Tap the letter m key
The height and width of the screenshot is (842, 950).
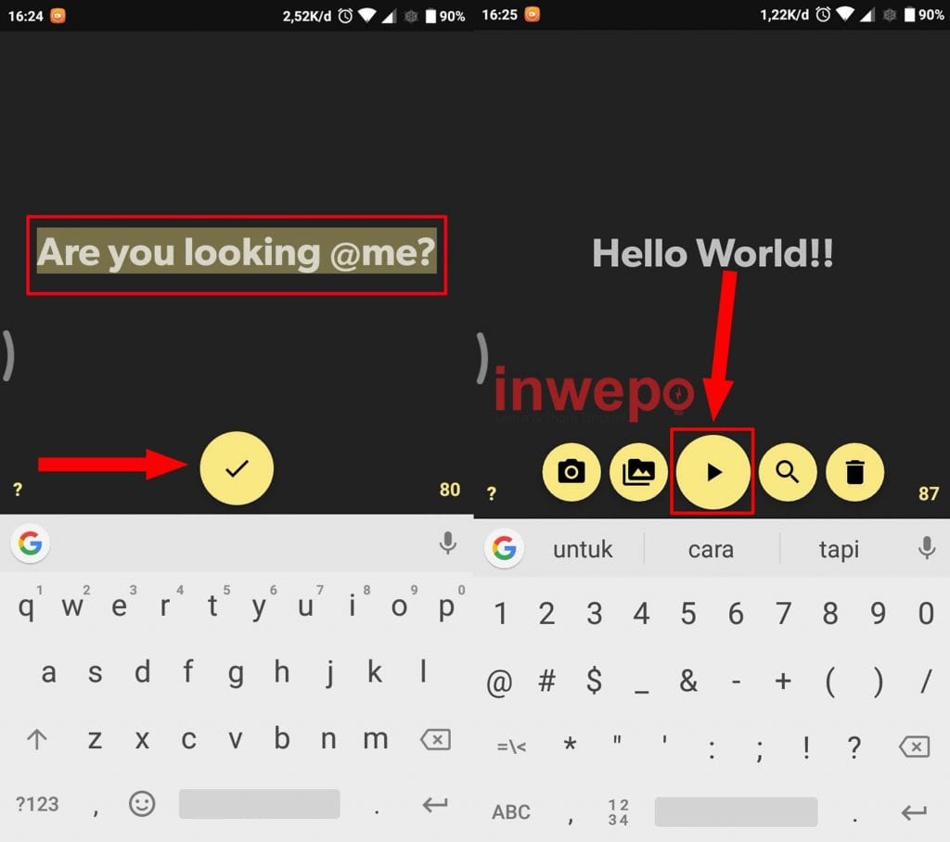pos(375,739)
